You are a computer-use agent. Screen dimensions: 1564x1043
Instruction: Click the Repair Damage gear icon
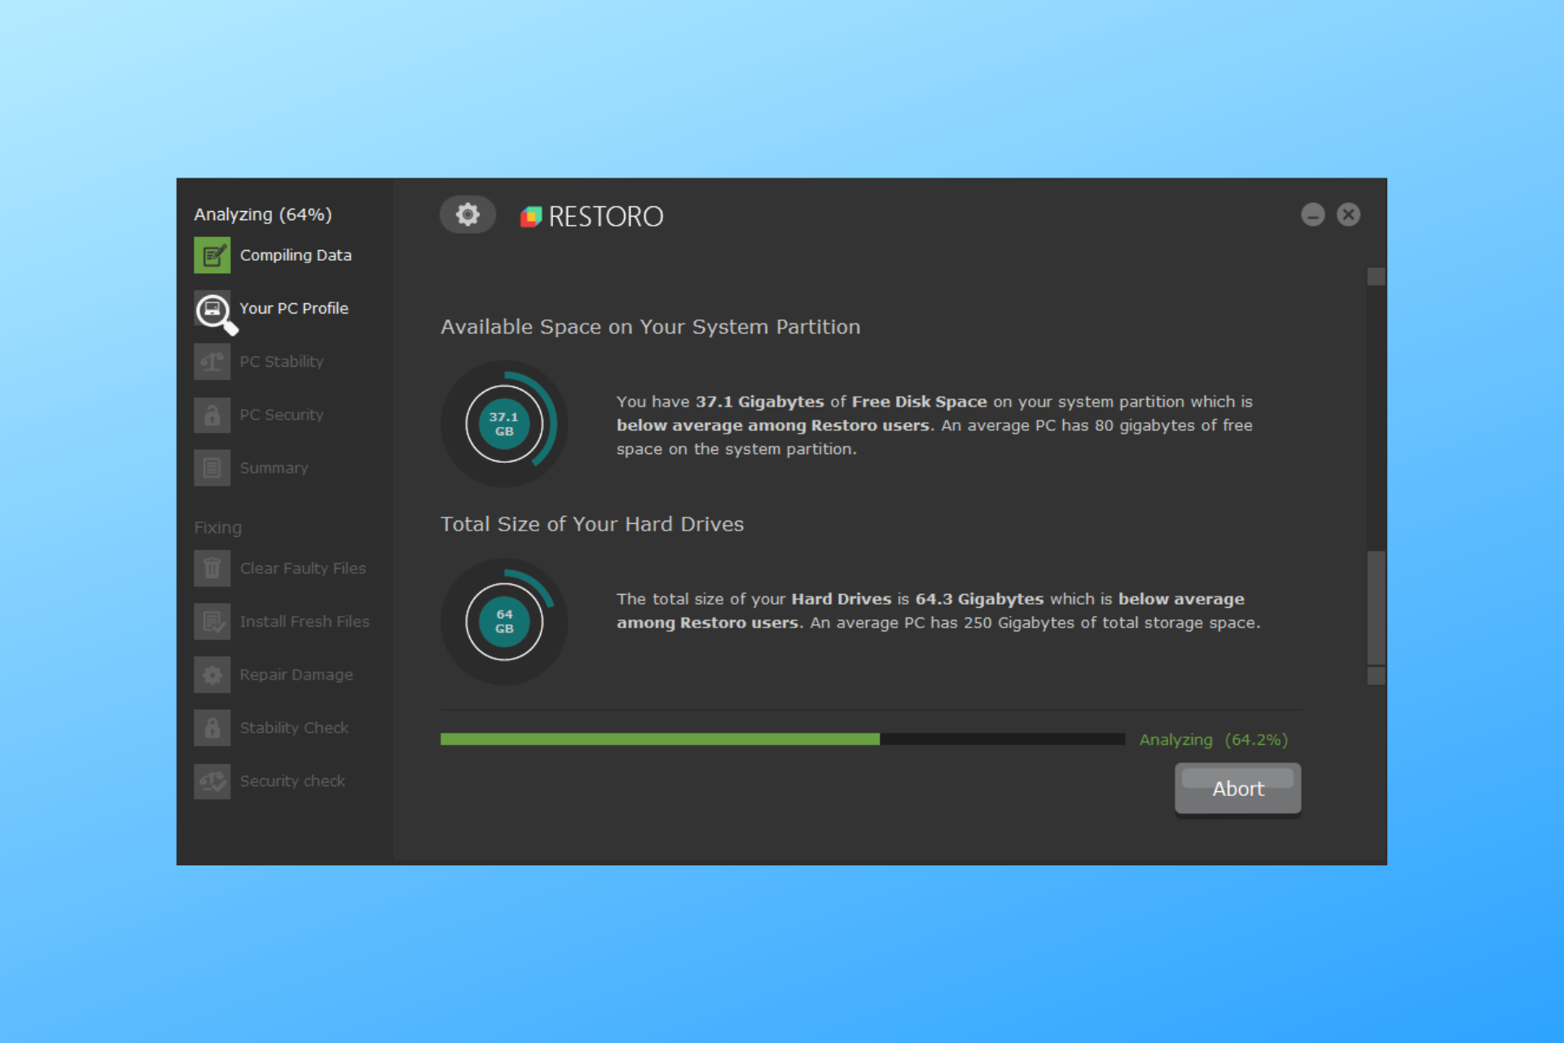click(x=212, y=675)
